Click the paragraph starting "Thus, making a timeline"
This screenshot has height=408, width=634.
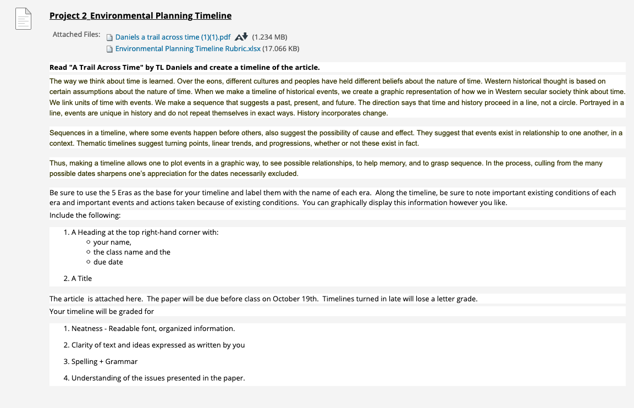pos(337,168)
